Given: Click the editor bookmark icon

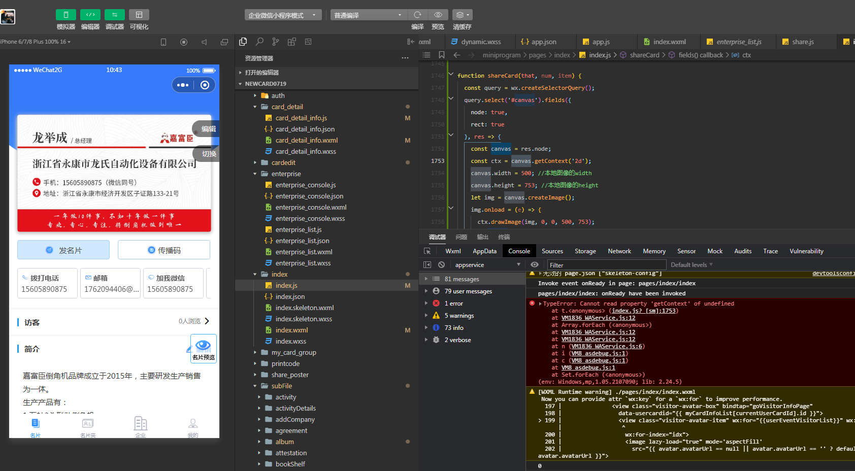Looking at the screenshot, I should tap(442, 55).
